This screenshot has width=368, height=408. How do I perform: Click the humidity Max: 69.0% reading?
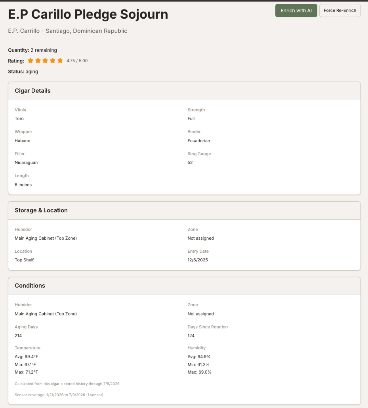click(199, 372)
